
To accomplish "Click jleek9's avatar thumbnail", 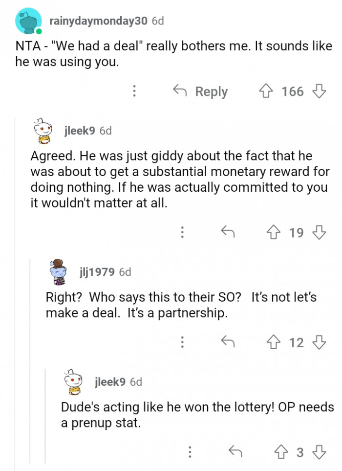I will [42, 130].
